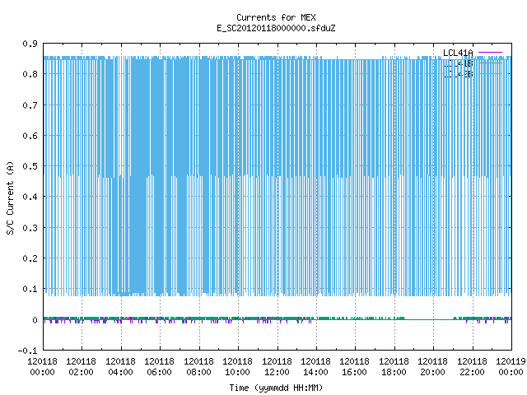Click the x-axis label '120118 00:00'
This screenshot has height=395, width=527.
pos(42,367)
